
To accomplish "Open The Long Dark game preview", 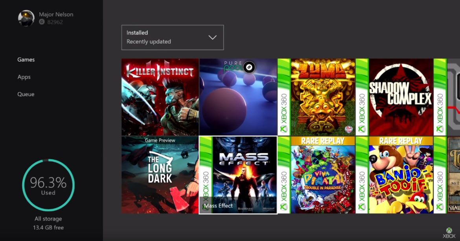I will tap(160, 175).
